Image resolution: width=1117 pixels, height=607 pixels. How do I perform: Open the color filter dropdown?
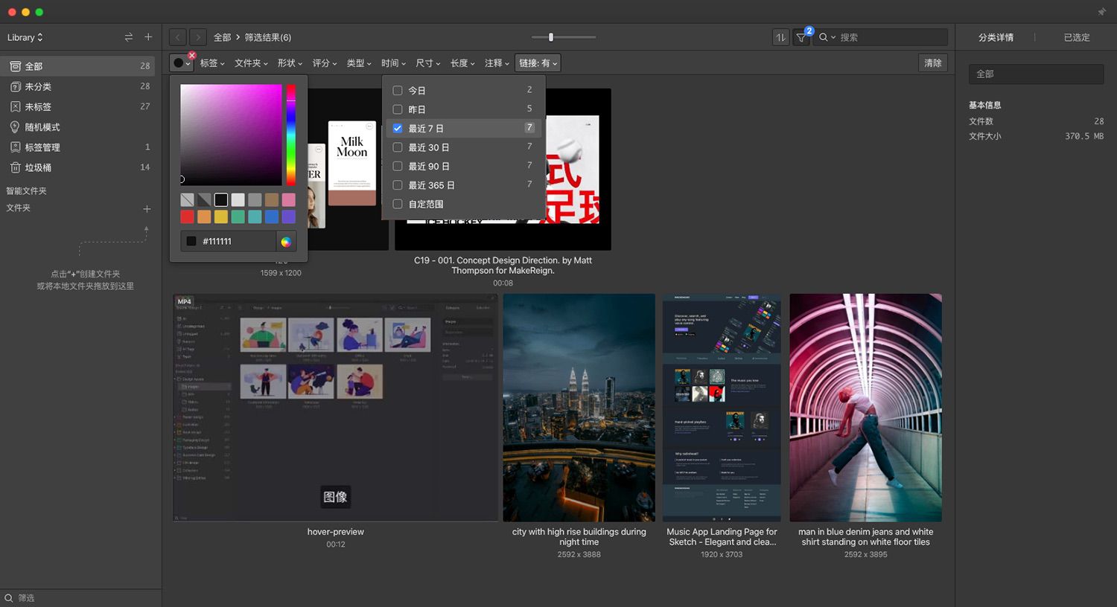click(x=182, y=63)
